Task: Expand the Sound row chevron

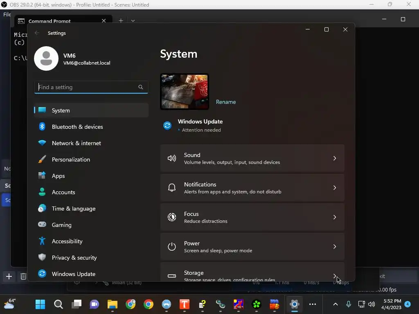Action: tap(335, 158)
